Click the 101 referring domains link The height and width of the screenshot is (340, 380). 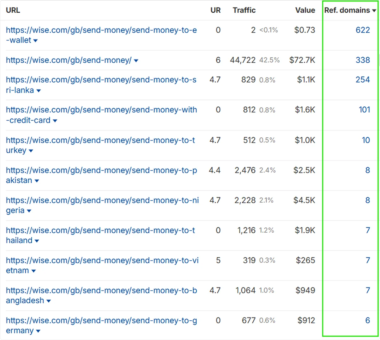tap(364, 110)
